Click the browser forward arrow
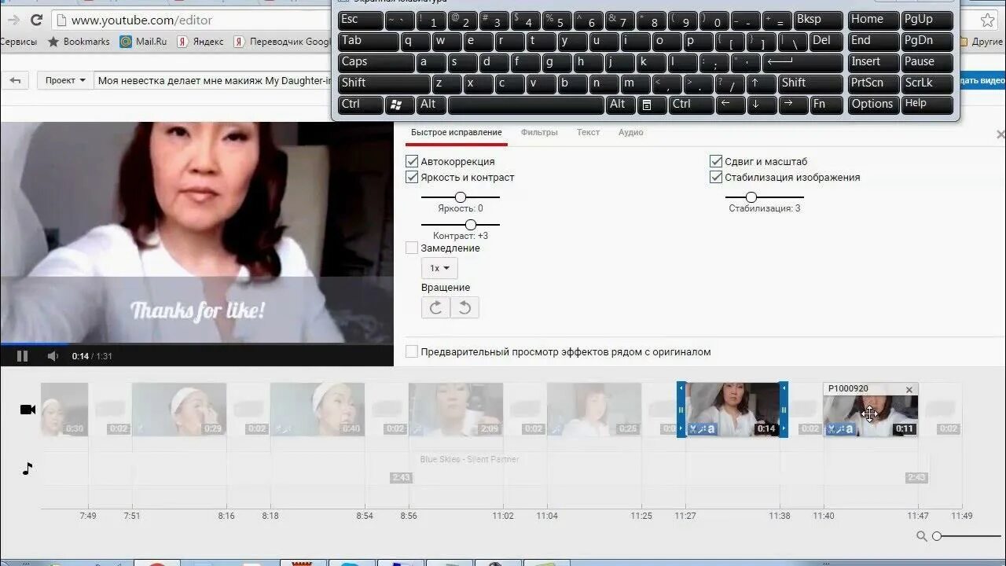 click(13, 20)
